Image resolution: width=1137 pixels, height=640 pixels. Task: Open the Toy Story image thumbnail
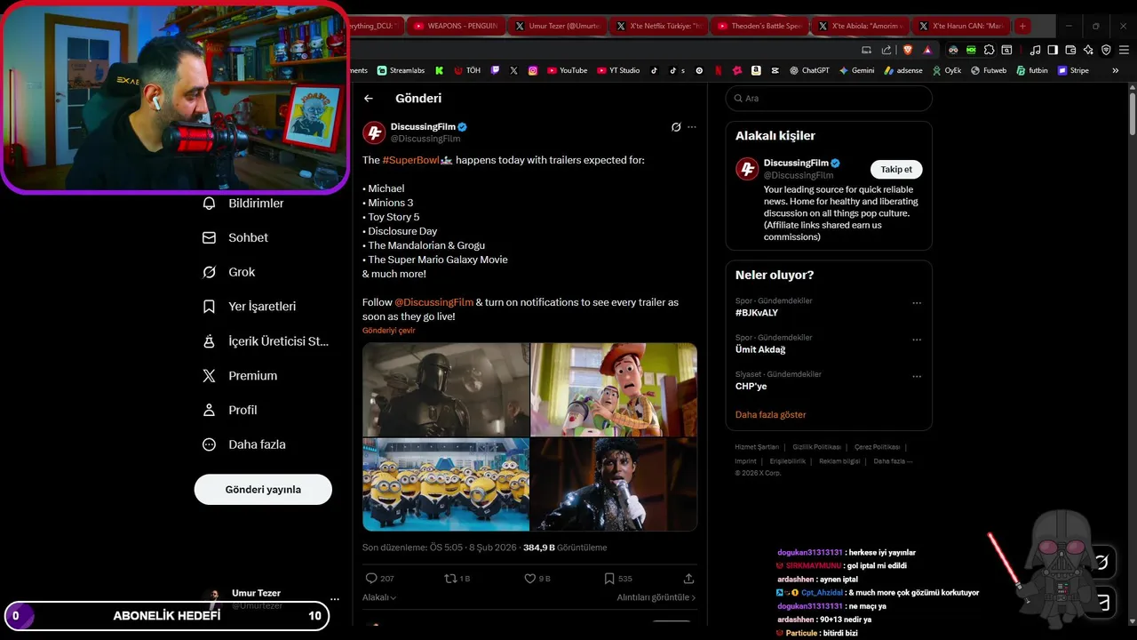[x=614, y=389]
